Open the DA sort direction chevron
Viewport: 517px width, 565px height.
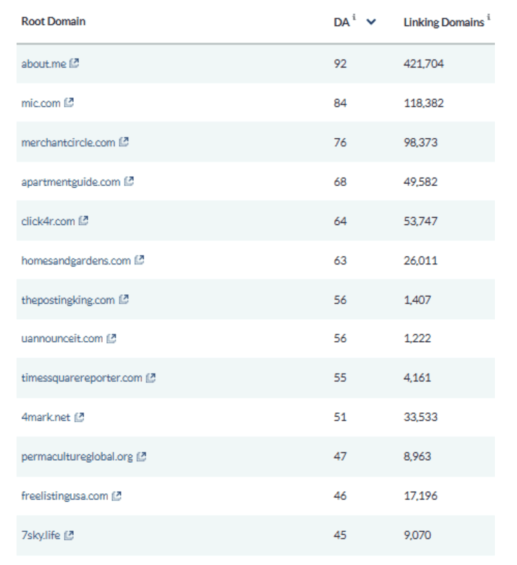(370, 23)
